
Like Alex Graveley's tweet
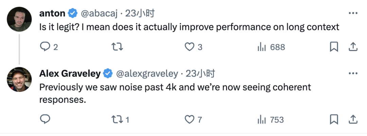click(x=189, y=119)
